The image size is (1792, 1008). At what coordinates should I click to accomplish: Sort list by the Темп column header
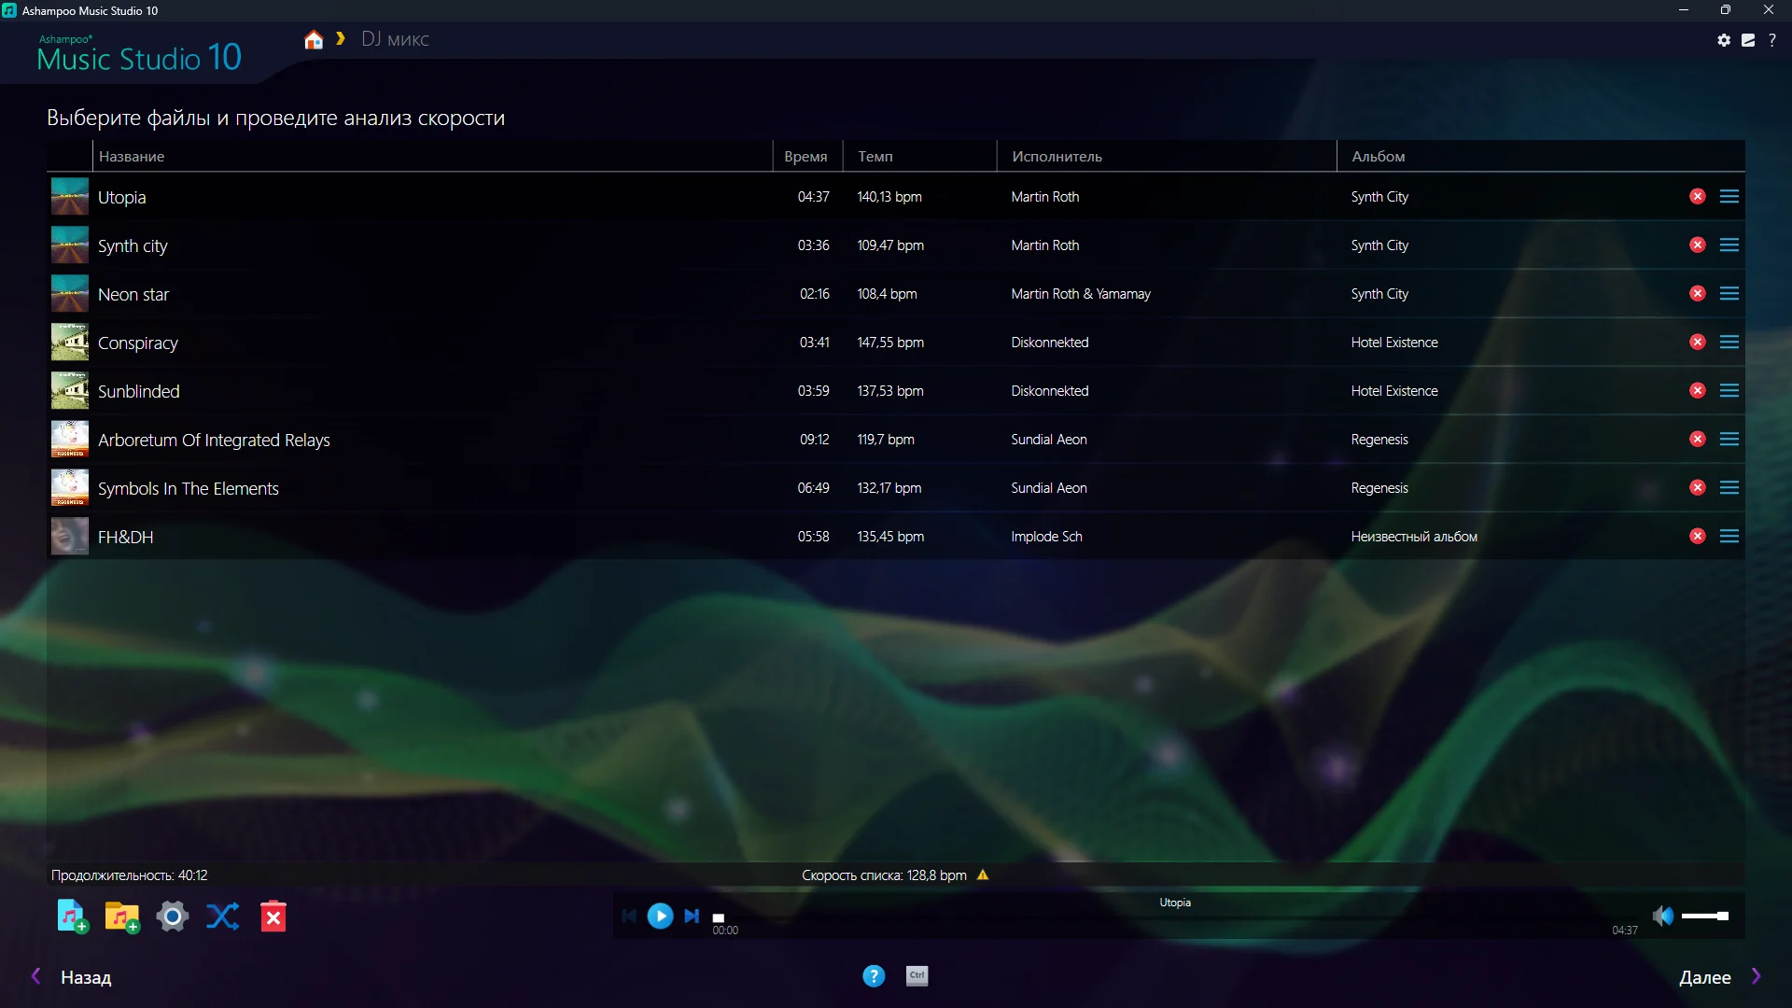click(875, 157)
